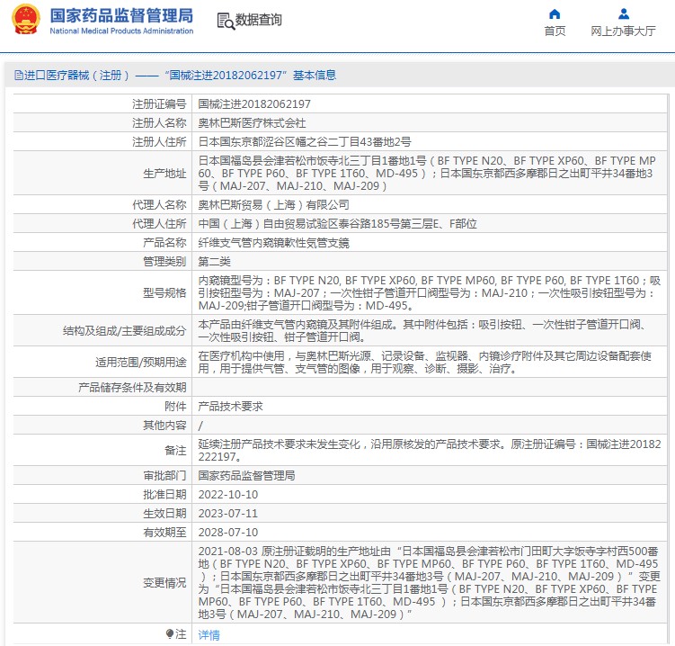This screenshot has width=675, height=646.
Task: Click the document icon before 进口医疗器械
Action: pyautogui.click(x=19, y=76)
